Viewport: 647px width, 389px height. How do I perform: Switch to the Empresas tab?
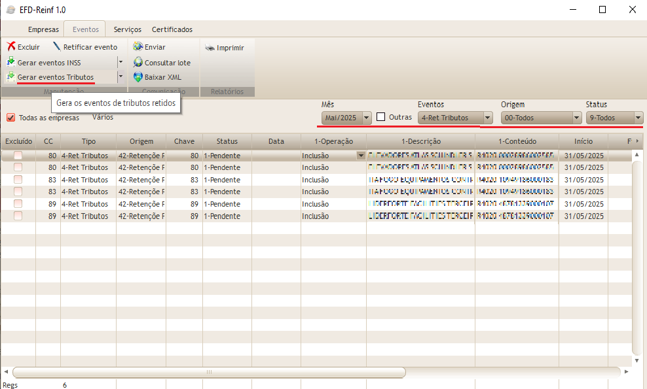(43, 29)
